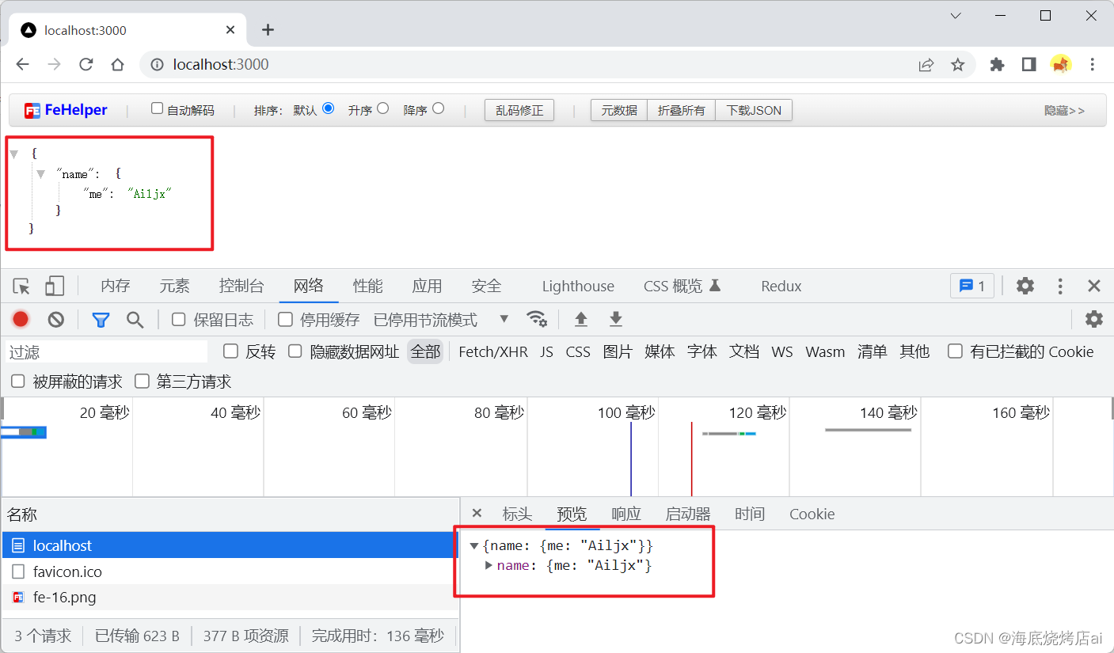This screenshot has height=653, width=1114.
Task: Click the export HAR download icon
Action: [x=616, y=320]
